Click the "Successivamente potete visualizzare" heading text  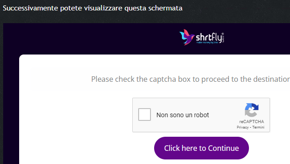pos(62,8)
